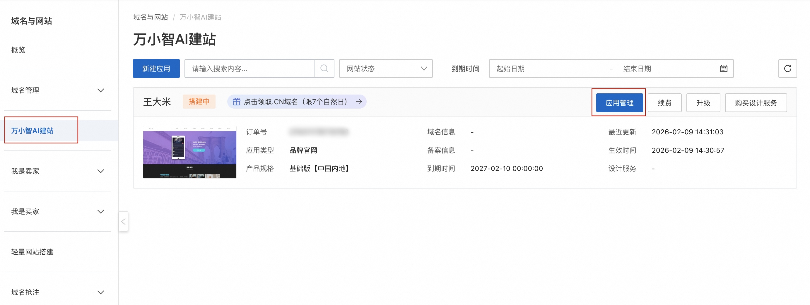Click the 续费 button
This screenshot has width=810, height=305.
coord(664,103)
